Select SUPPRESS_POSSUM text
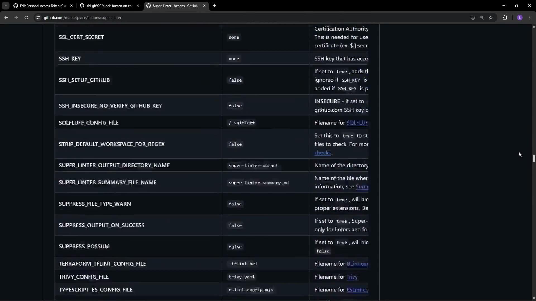 (84, 246)
